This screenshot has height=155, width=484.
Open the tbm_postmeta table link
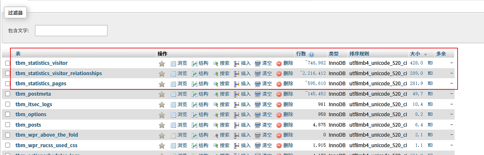(33, 94)
